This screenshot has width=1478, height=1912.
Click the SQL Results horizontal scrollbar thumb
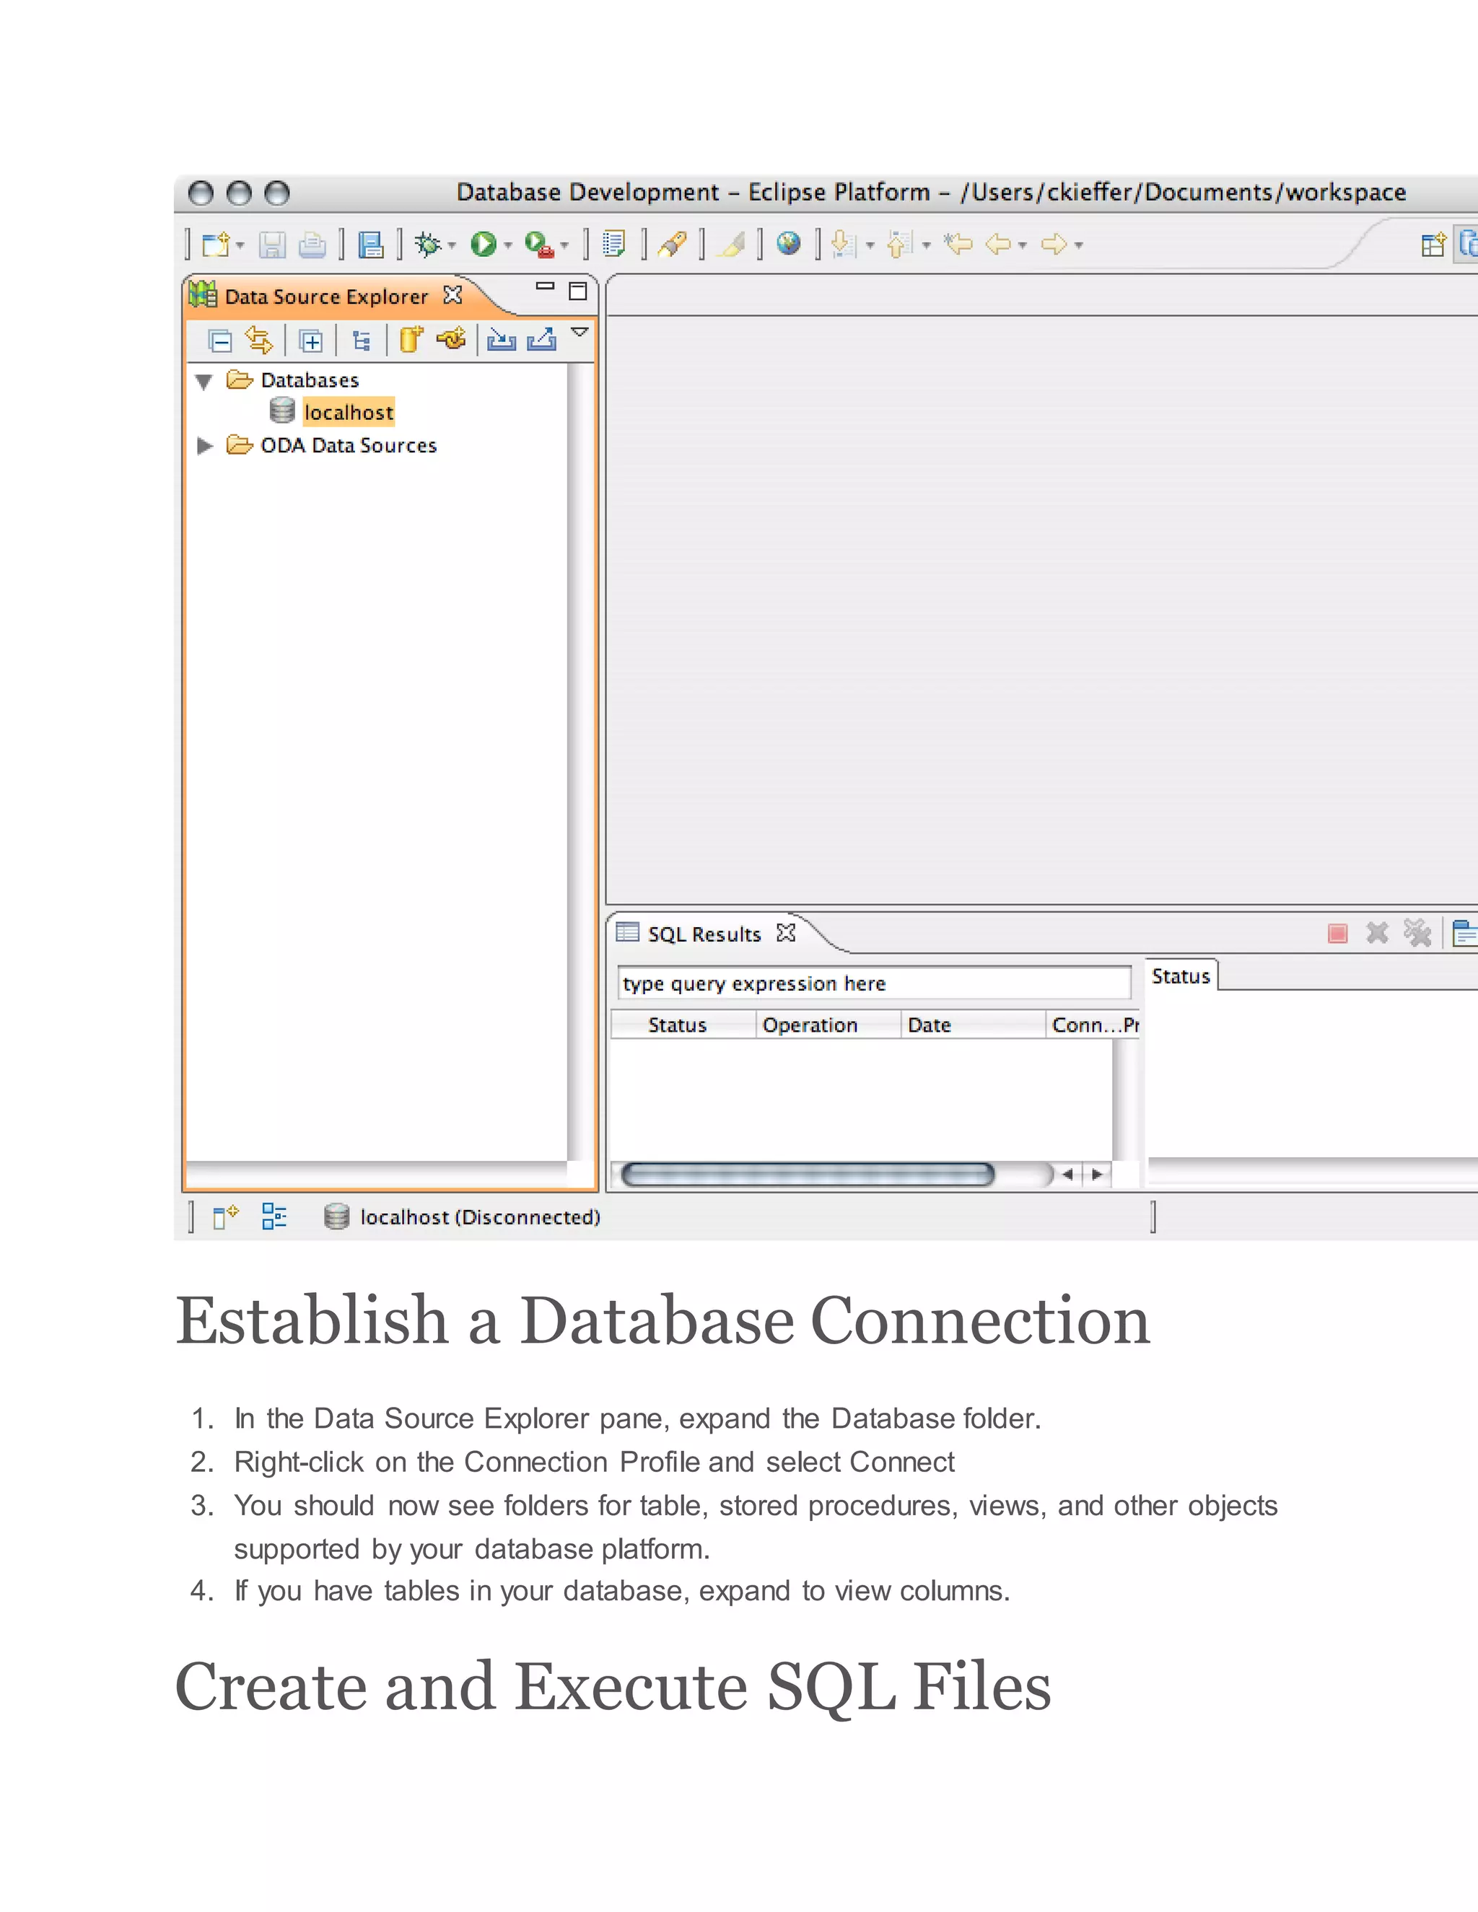point(808,1175)
